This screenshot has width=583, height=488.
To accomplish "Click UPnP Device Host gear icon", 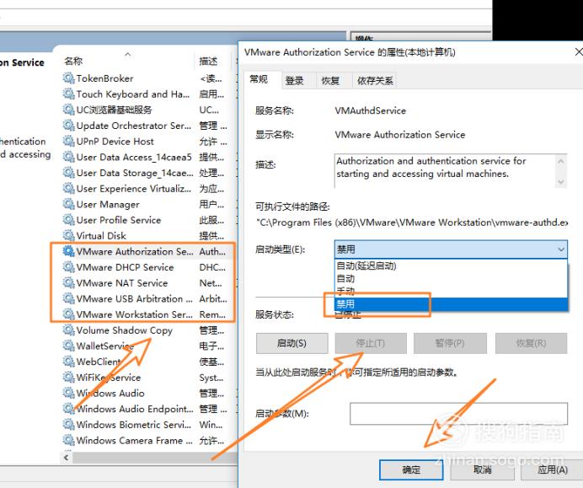I will click(x=68, y=141).
